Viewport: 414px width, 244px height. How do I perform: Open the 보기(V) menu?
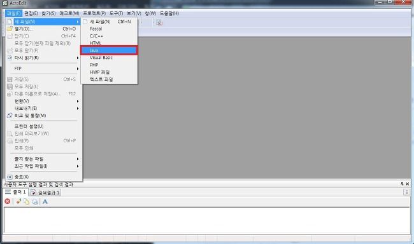click(134, 13)
